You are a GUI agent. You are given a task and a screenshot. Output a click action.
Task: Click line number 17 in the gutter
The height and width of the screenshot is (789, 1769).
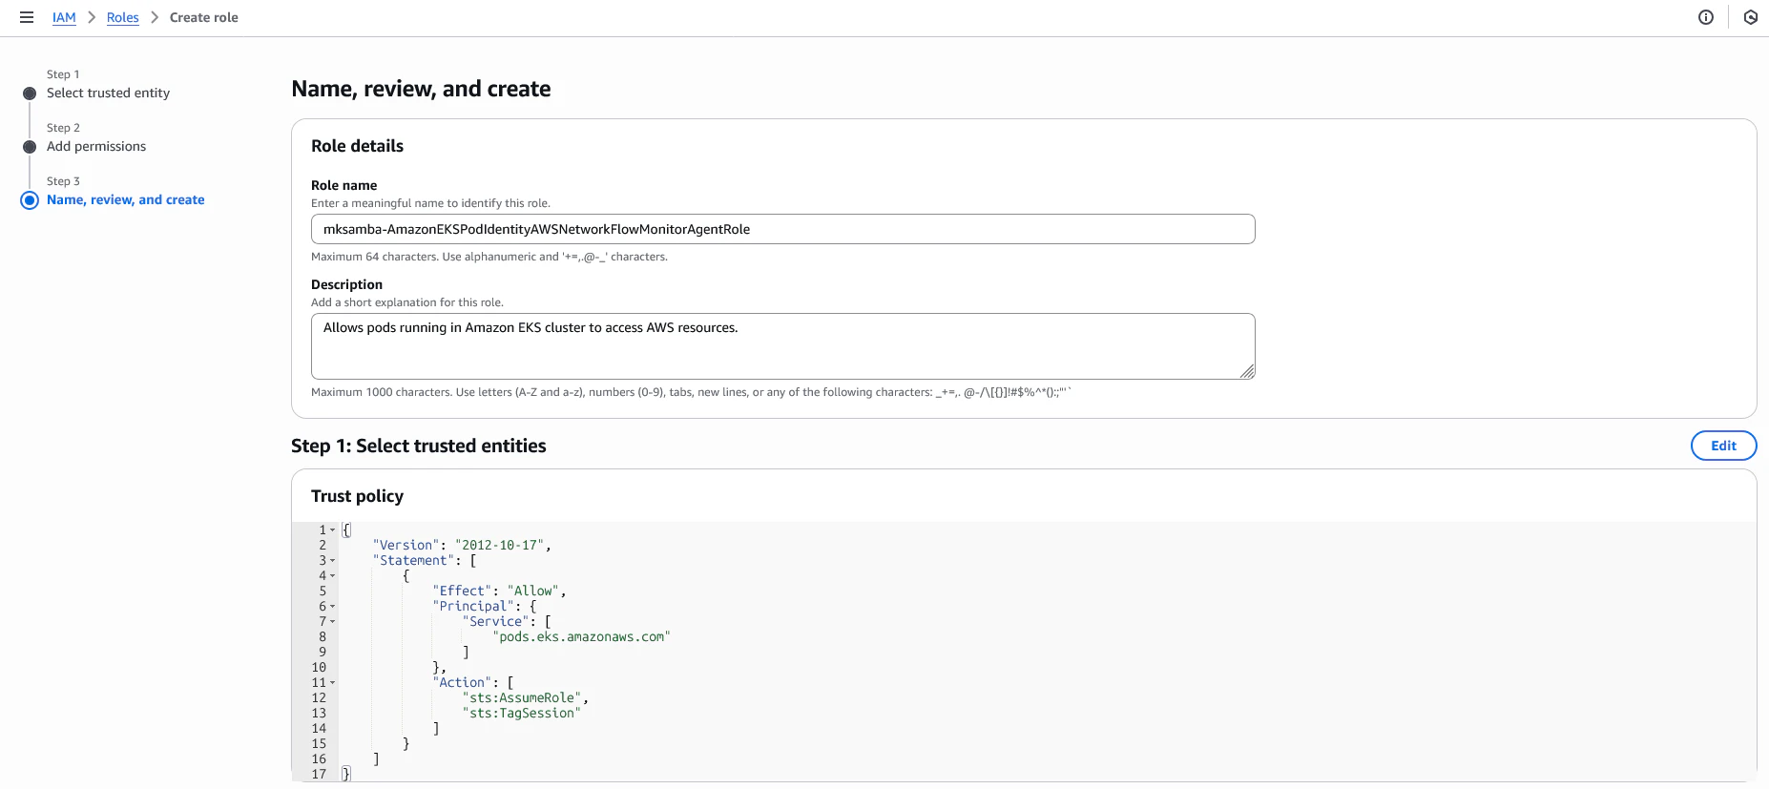(x=319, y=775)
